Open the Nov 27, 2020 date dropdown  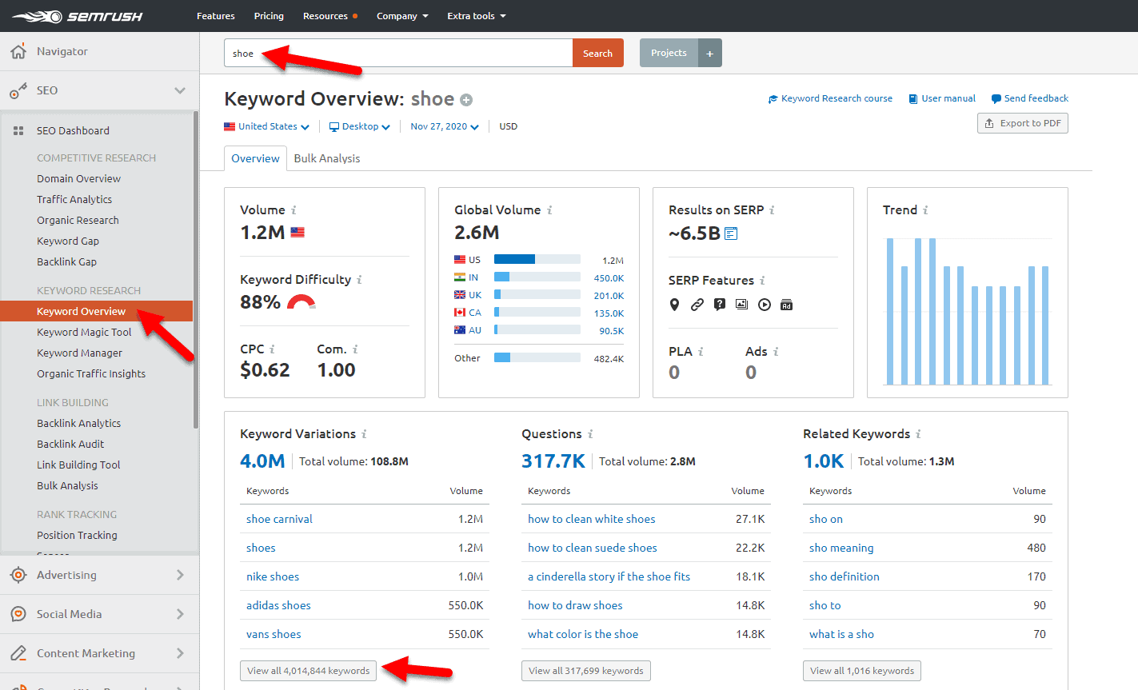445,126
